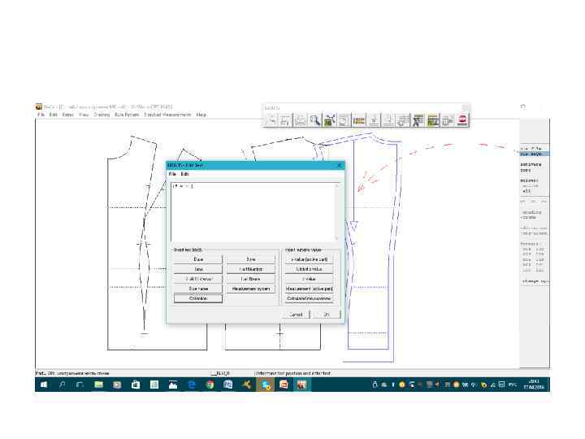Click the Edit Text area's vertical scrollbar
The image size is (585, 439).
(337, 211)
